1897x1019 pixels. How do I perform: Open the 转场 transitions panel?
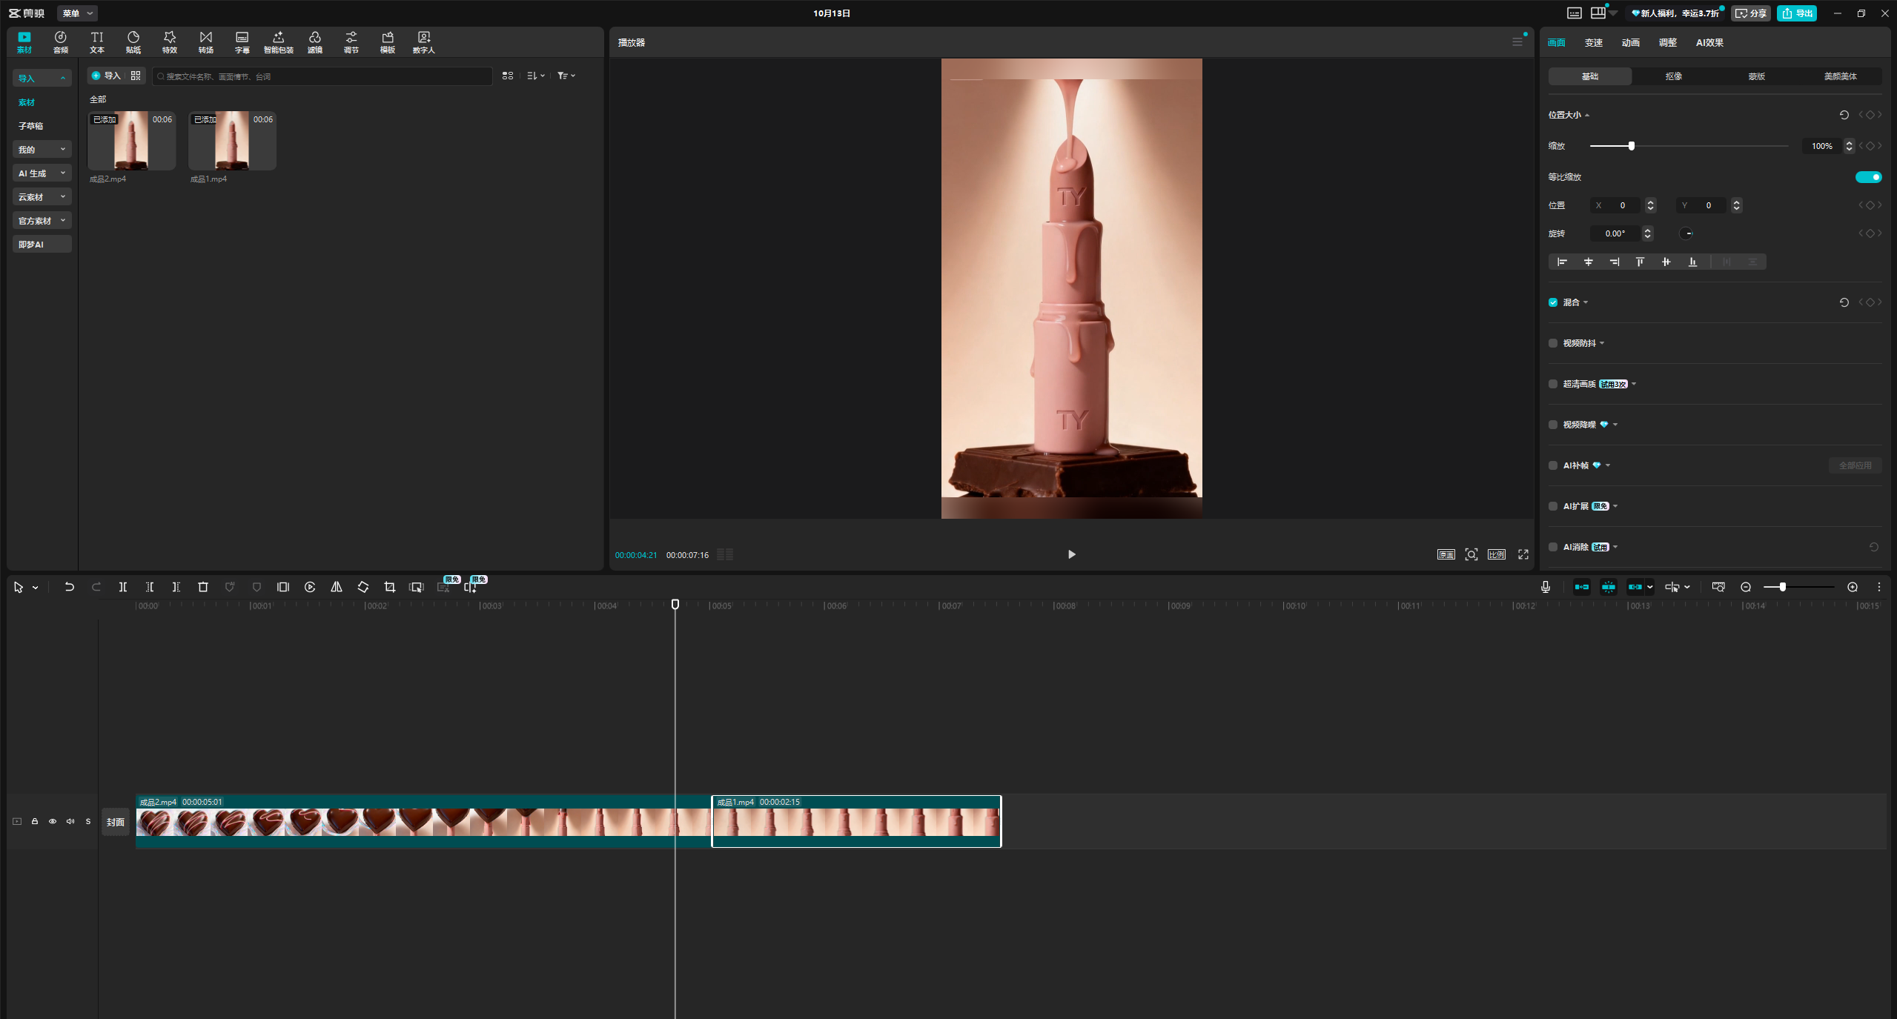[x=205, y=42]
